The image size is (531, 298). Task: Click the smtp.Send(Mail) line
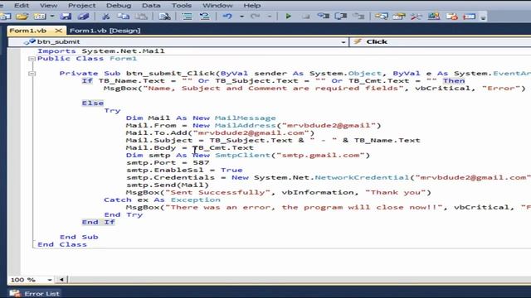point(168,185)
